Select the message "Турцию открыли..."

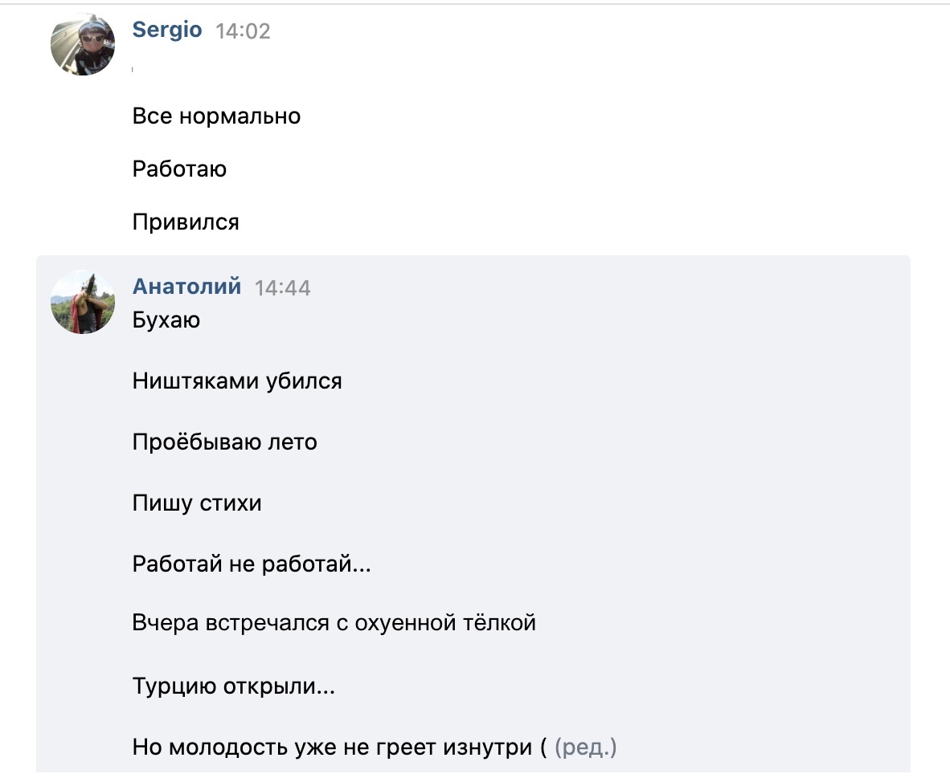(234, 687)
